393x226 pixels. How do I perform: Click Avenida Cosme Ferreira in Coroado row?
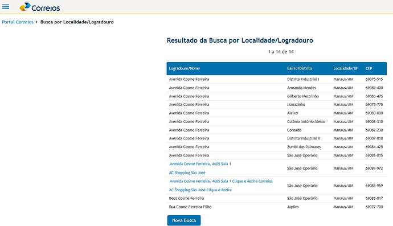[189, 130]
